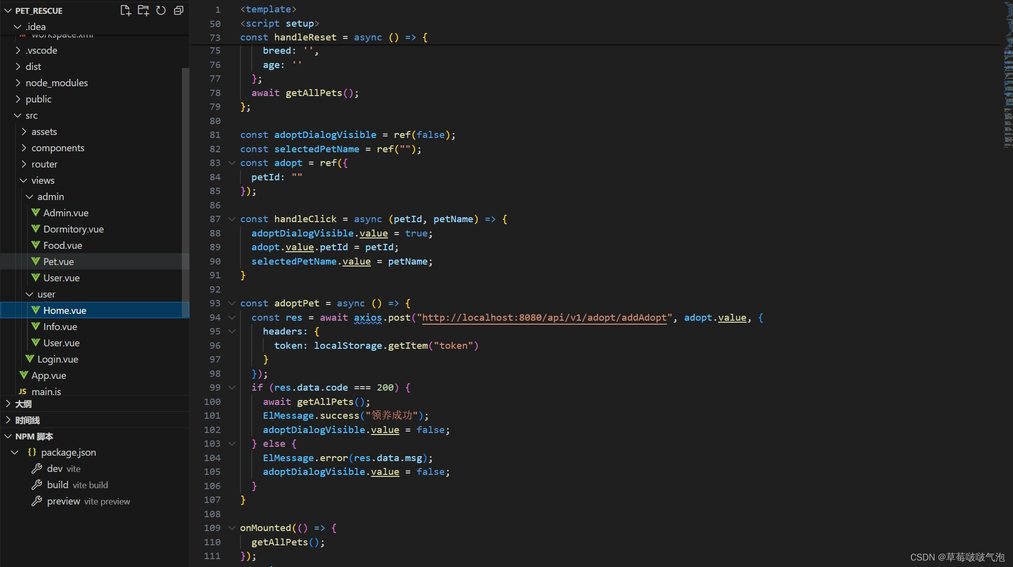Collapse the NPM 脚本 section
This screenshot has height=567, width=1013.
tap(34, 436)
